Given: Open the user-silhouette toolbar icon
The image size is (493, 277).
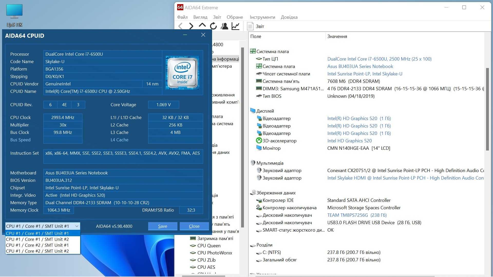Looking at the screenshot, I should coord(224,26).
